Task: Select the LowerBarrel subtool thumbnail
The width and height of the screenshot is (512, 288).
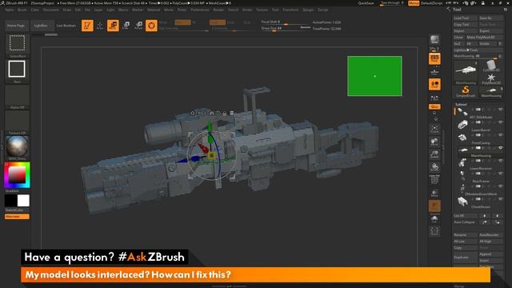Action: coord(462,125)
